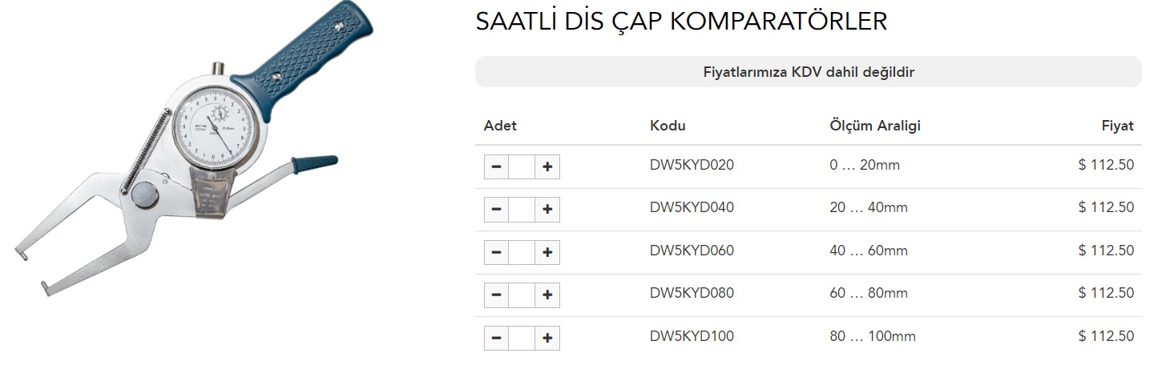1166x369 pixels.
Task: Click the Fiyat column header
Action: coord(1118,126)
